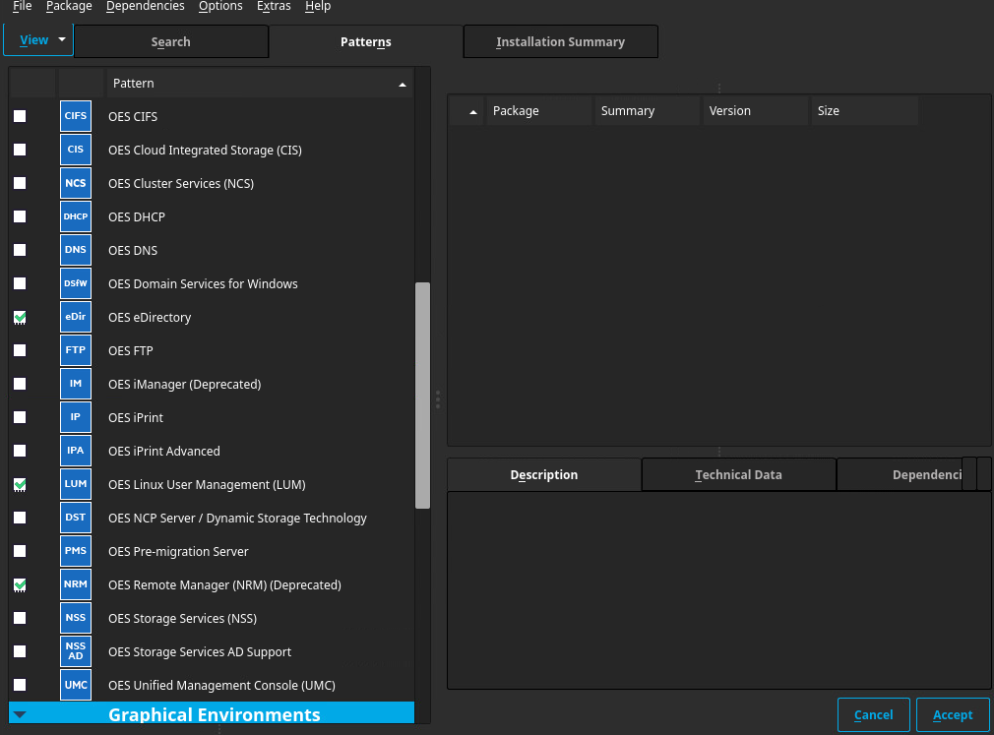Screen dimensions: 994x735
Task: Click the DHCP pattern icon
Action: tap(76, 216)
